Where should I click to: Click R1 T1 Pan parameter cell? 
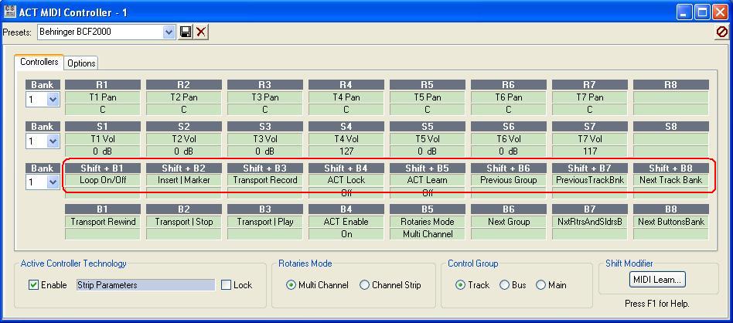coord(102,97)
